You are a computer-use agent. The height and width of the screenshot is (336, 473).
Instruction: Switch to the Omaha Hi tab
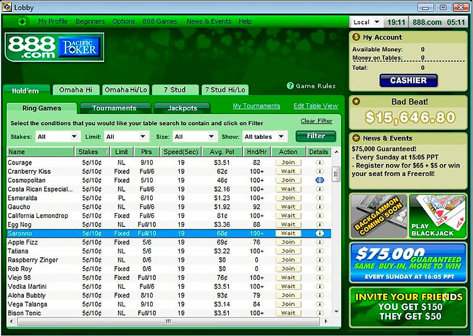(x=76, y=90)
